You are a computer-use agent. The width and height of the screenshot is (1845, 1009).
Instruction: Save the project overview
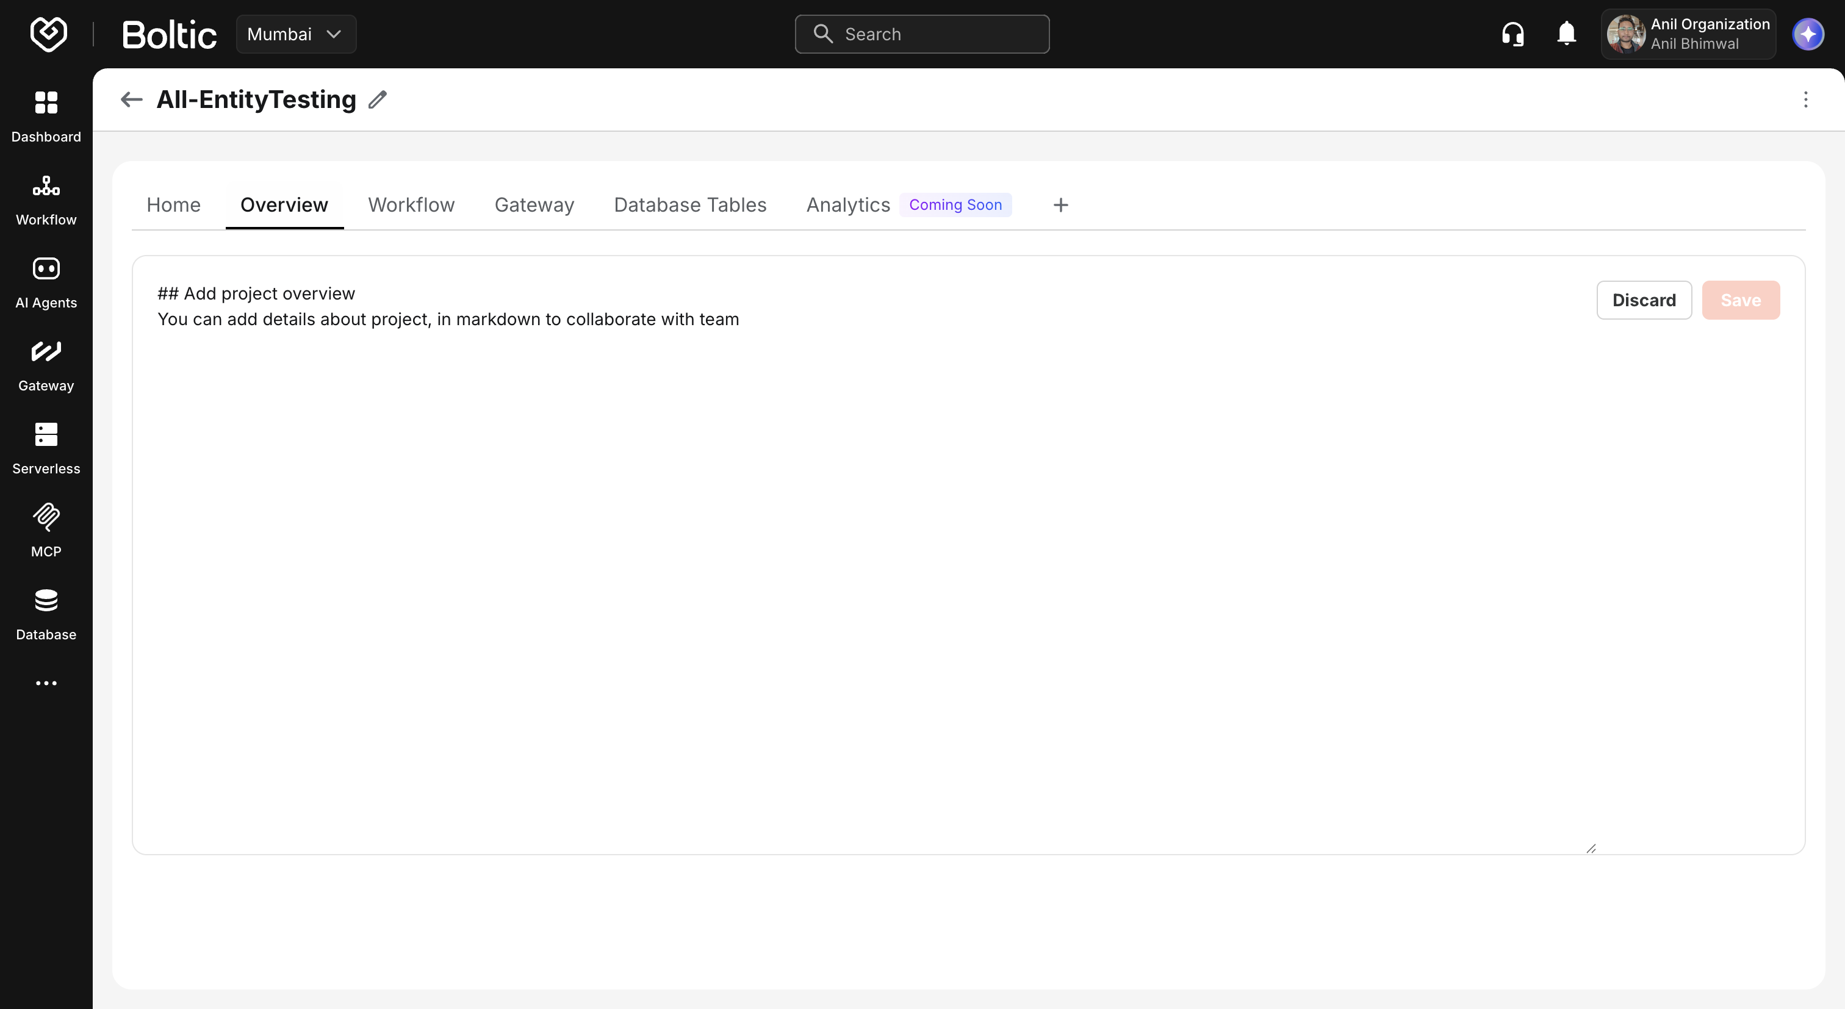coord(1741,300)
